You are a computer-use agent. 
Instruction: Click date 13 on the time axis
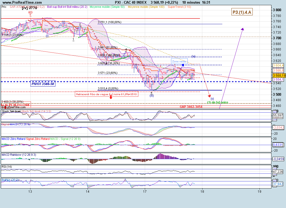pos(30,192)
